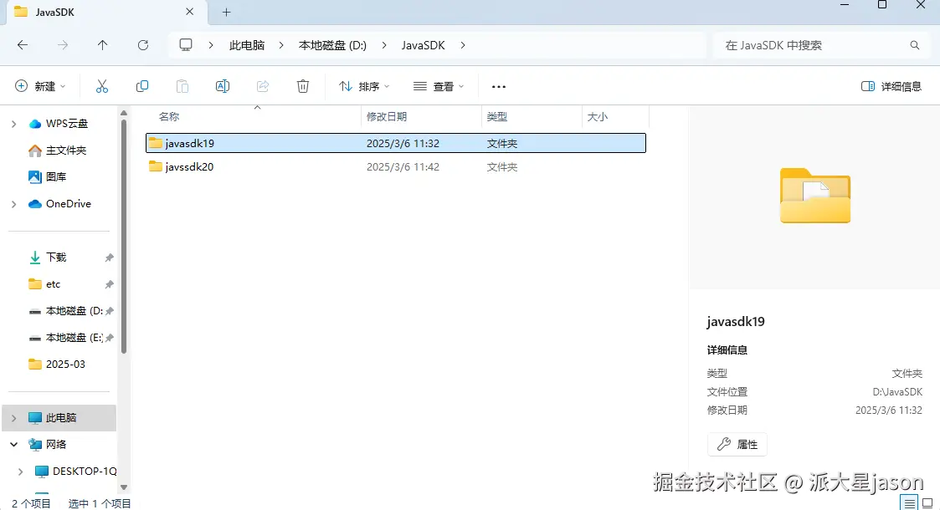
Task: Close the JavaSDK tab
Action: coord(189,12)
